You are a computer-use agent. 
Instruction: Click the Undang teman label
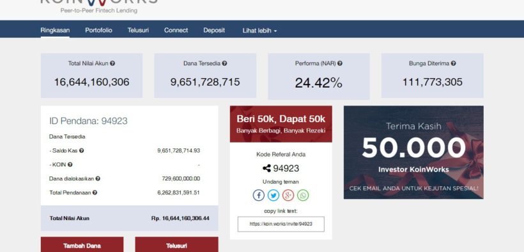(281, 182)
